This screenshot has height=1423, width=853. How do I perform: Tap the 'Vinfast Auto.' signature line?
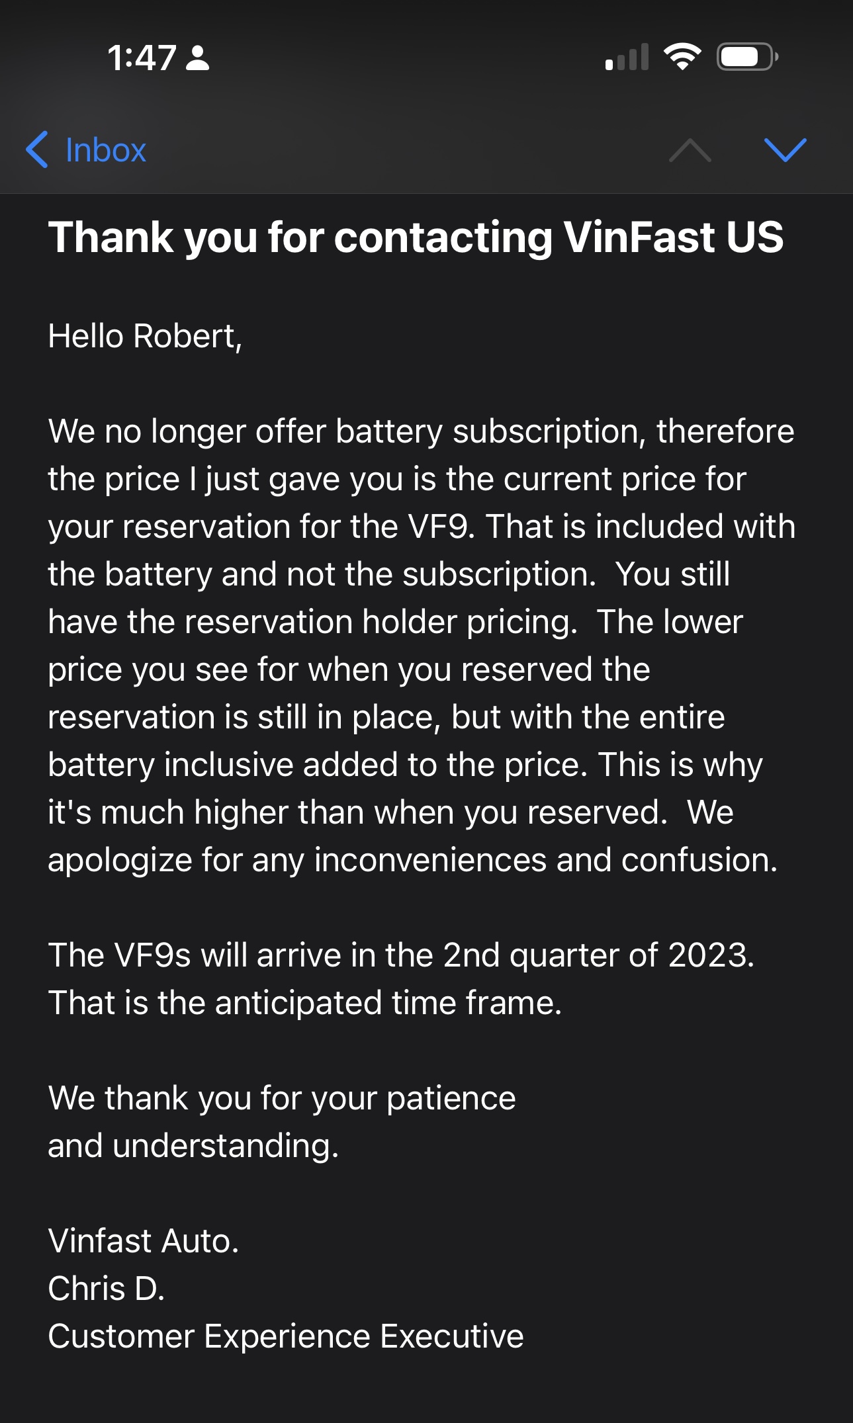tap(143, 1241)
